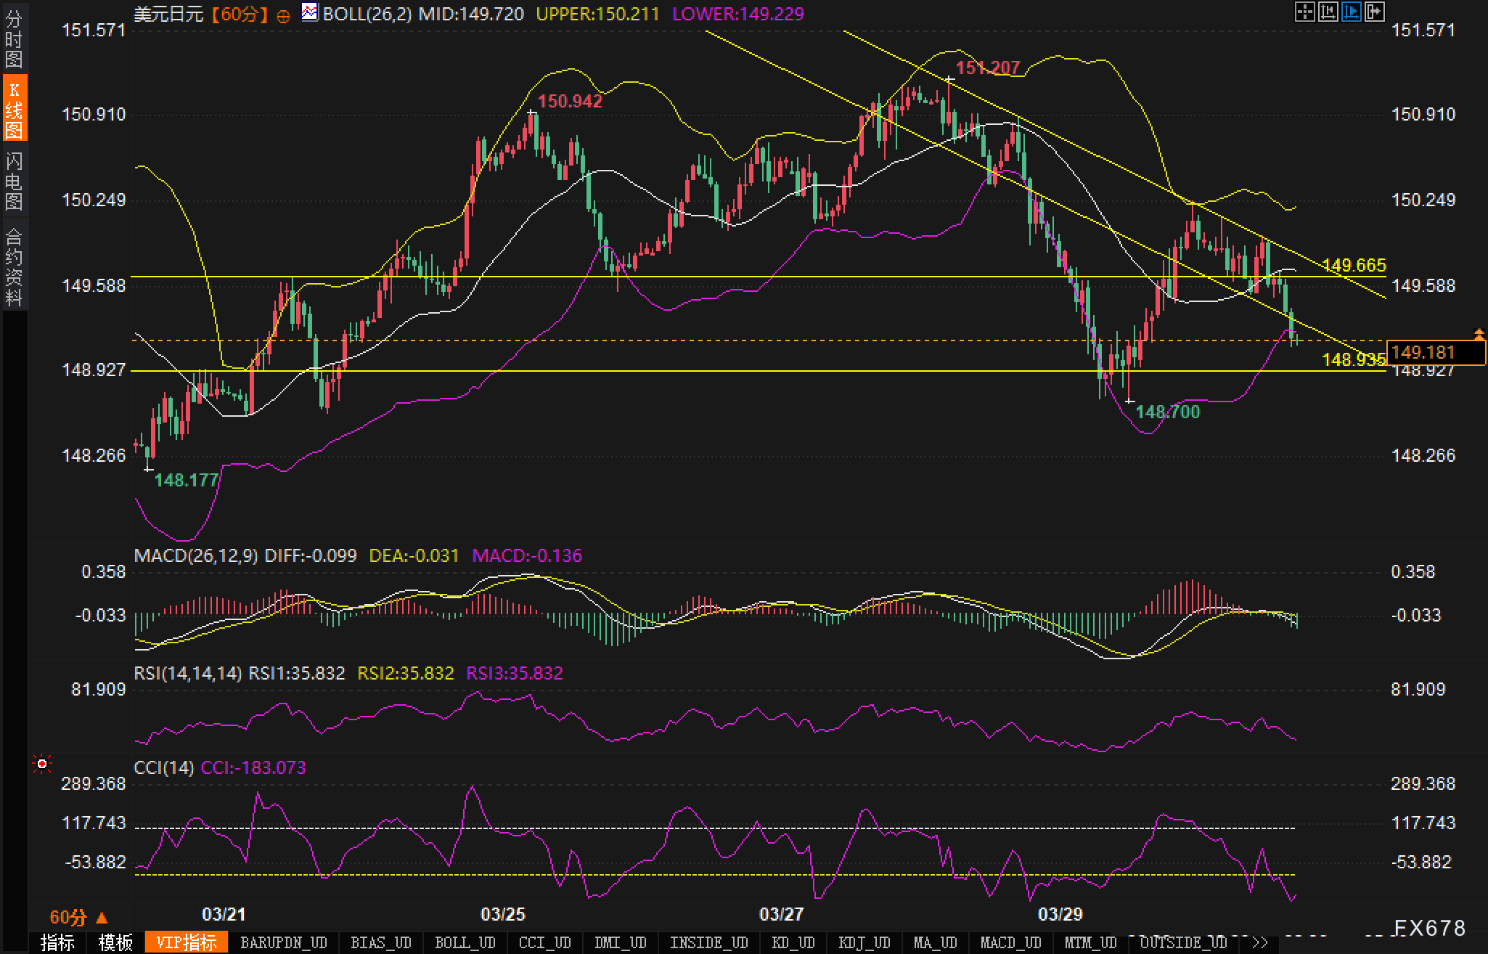The height and width of the screenshot is (954, 1488).
Task: Click the BOLL indicator chart icon
Action: [310, 12]
